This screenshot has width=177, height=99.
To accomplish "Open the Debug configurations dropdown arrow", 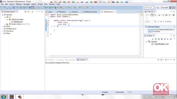I will pos(48,7).
